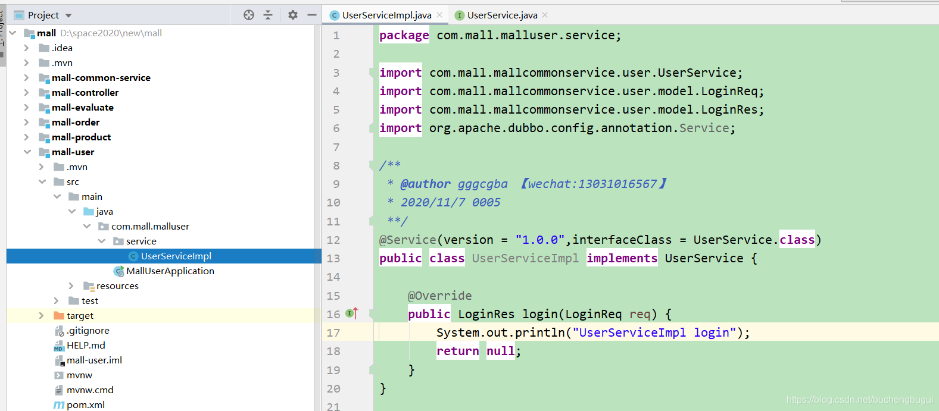Expand mall-product module

click(27, 137)
